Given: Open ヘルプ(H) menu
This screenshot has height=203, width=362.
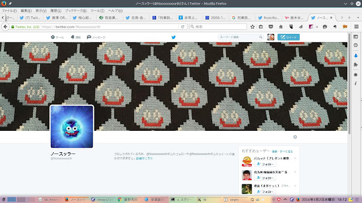Looking at the screenshot, I should pyautogui.click(x=115, y=11).
